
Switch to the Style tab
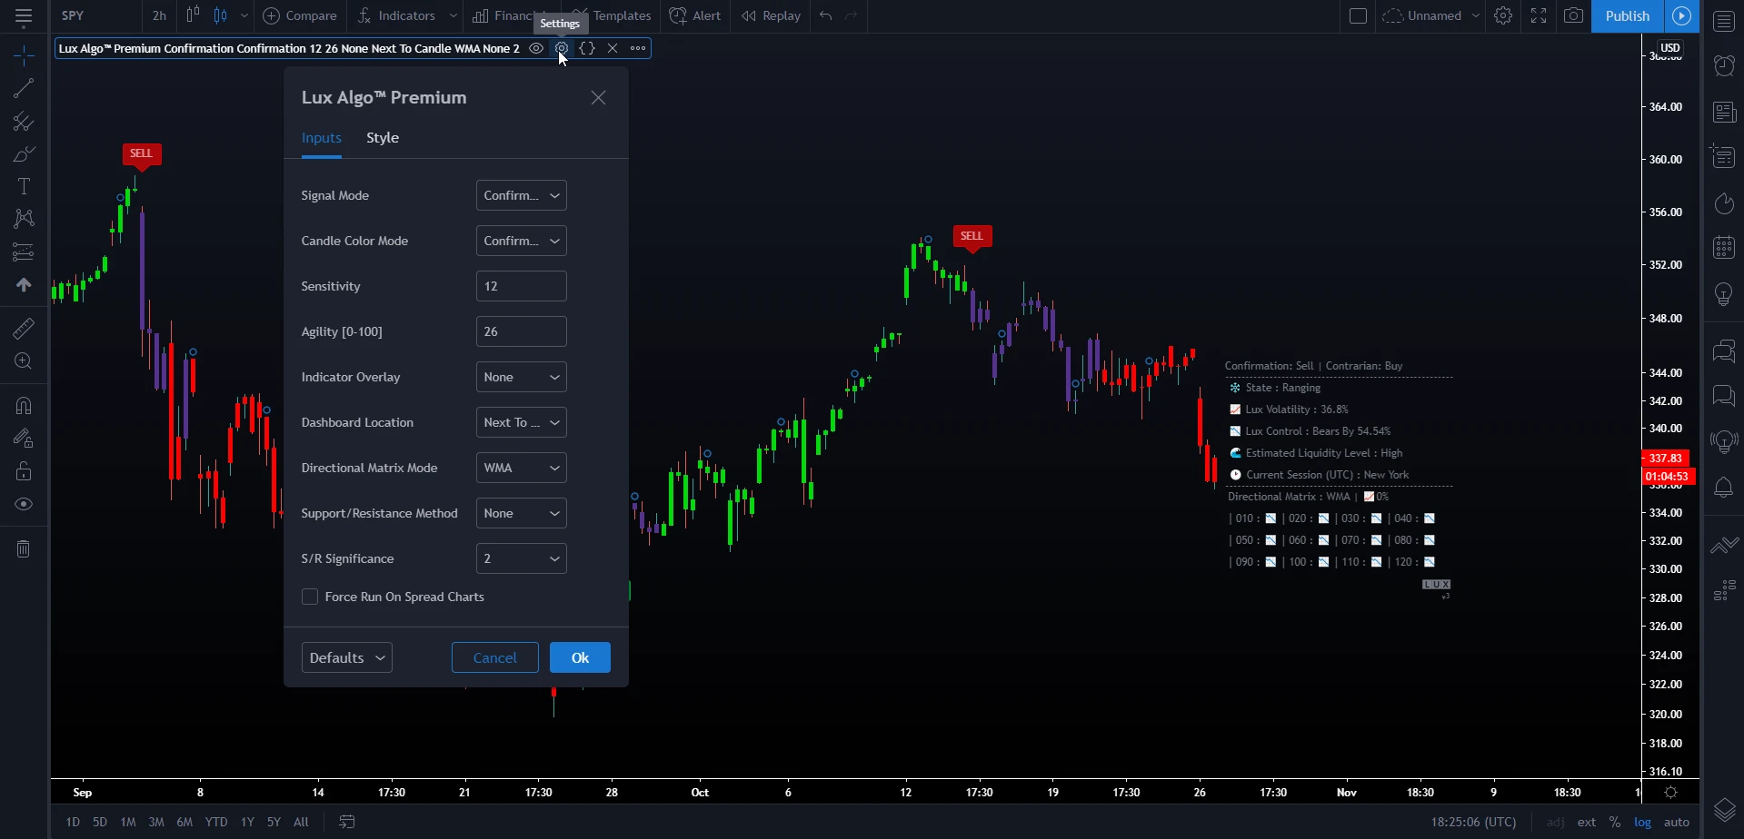383,138
